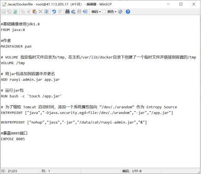Click the Tomcat Entropy Source comment line
The width and height of the screenshot is (201, 174).
[x=89, y=107]
